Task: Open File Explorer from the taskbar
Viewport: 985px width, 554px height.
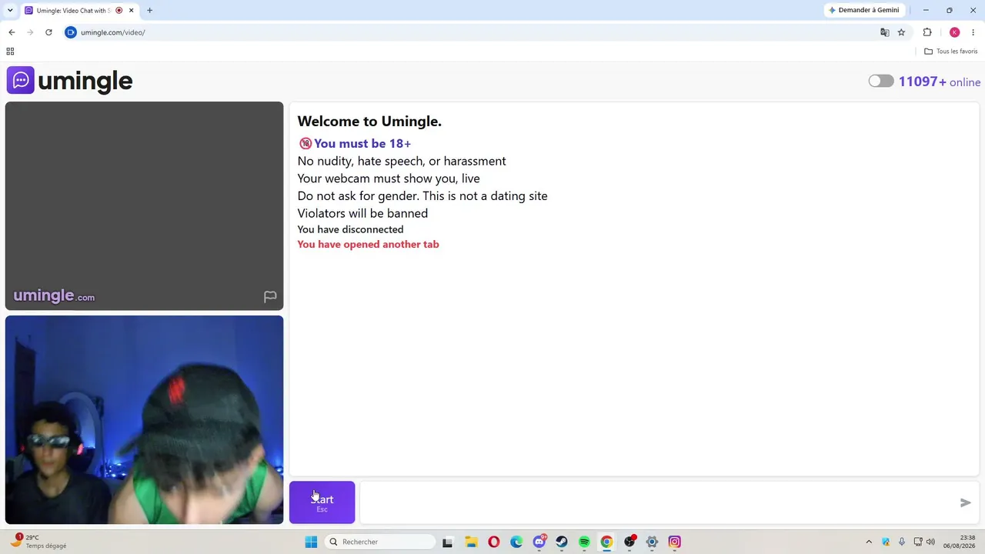Action: pyautogui.click(x=471, y=542)
